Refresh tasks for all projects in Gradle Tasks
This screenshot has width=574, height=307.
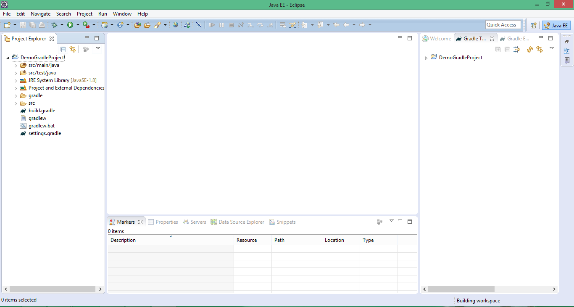[529, 49]
